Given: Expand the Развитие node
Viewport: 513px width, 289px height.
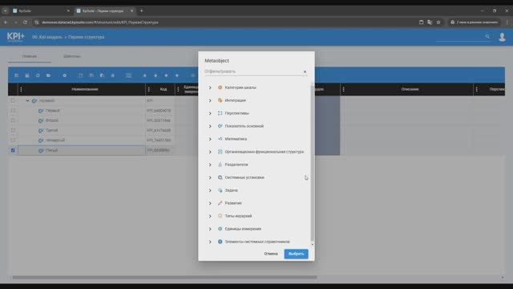Looking at the screenshot, I should coord(210,203).
